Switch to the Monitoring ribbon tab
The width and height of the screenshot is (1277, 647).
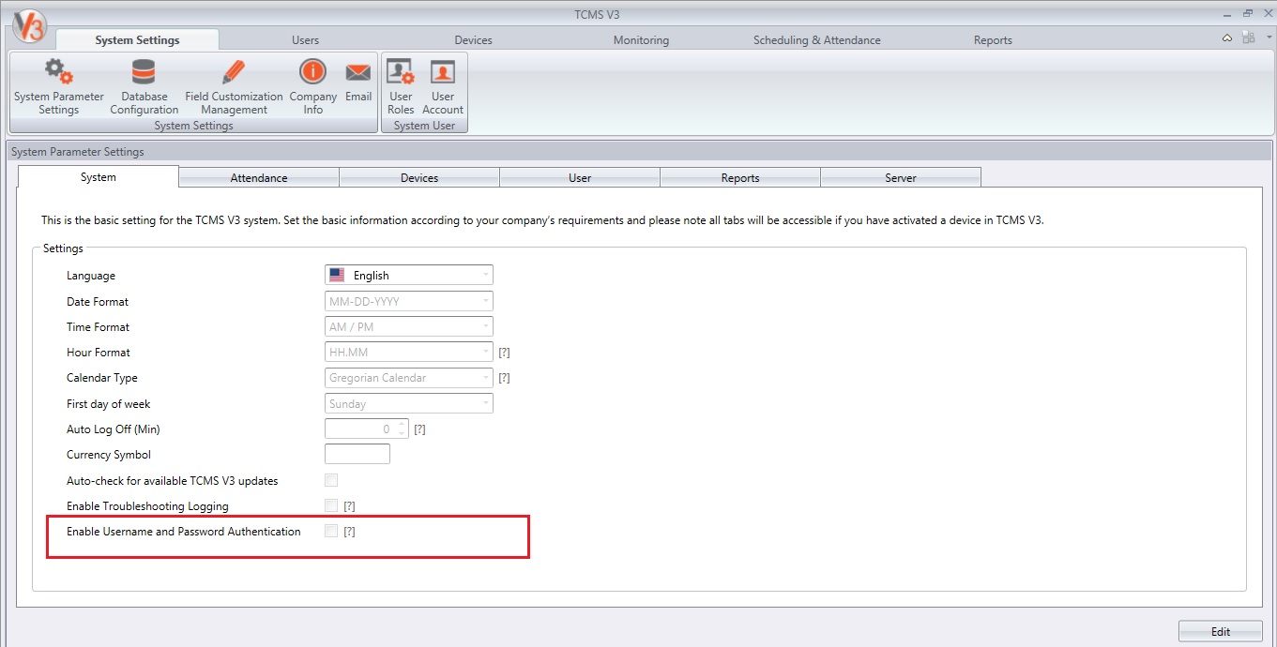pos(641,40)
